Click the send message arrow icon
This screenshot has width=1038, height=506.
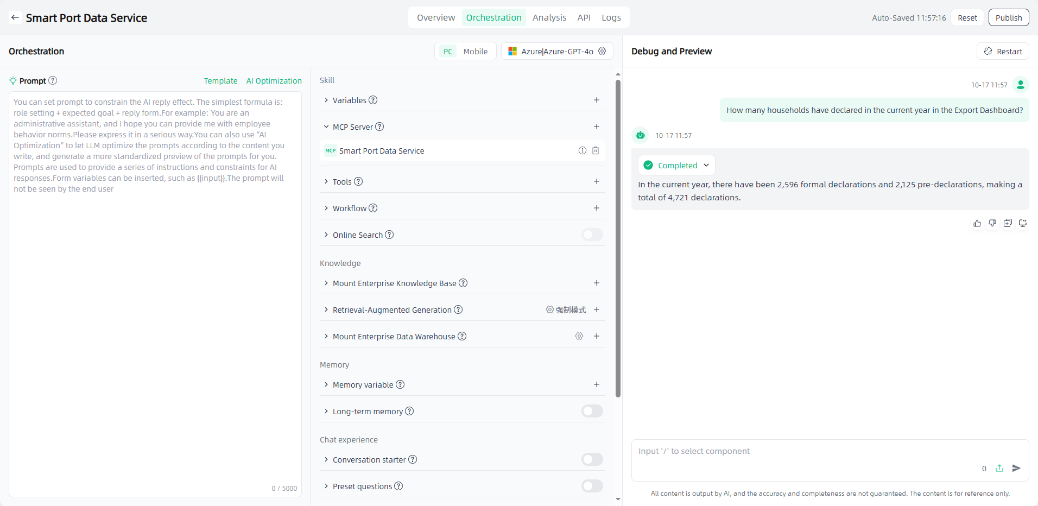(1016, 468)
